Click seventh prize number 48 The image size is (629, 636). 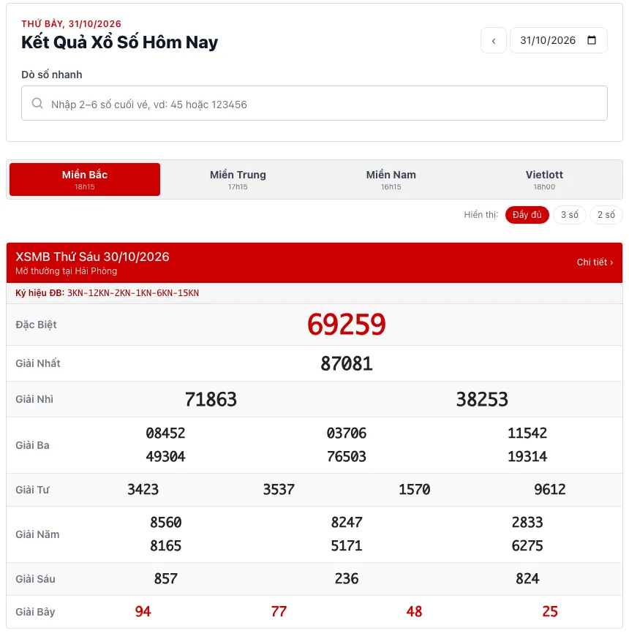pyautogui.click(x=414, y=612)
